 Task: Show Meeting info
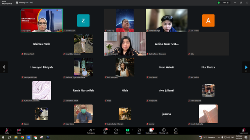click(164, 131)
